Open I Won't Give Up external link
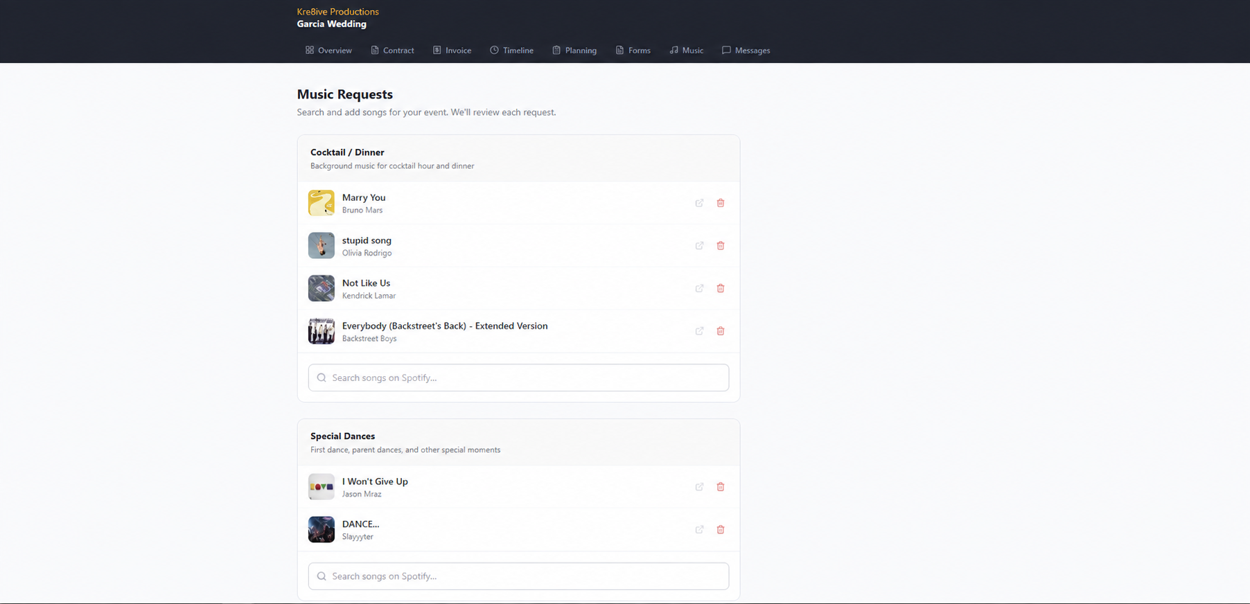The height and width of the screenshot is (604, 1250). point(699,487)
